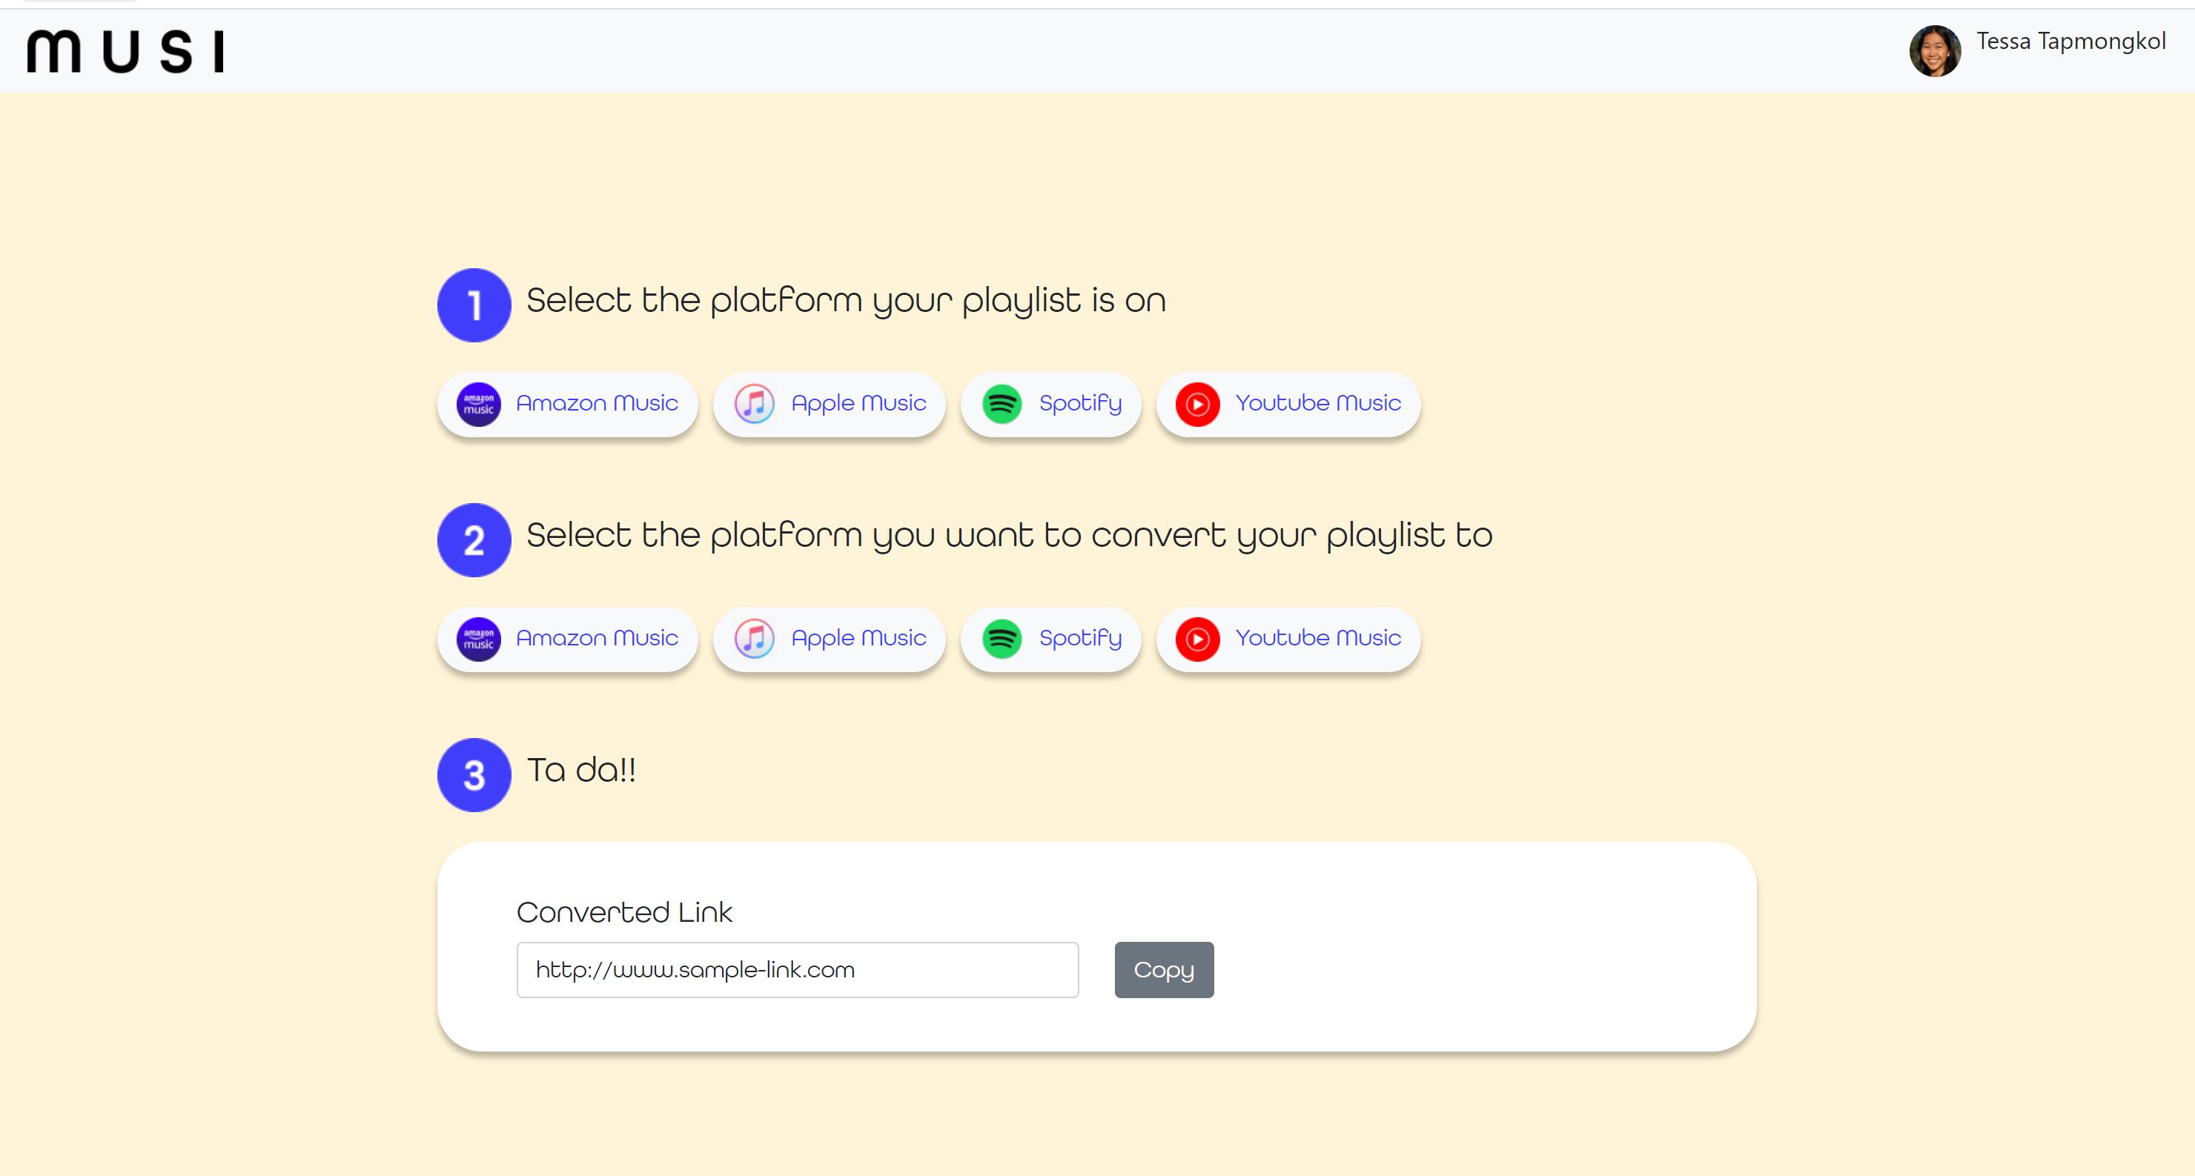Open the MUSI logo home link
This screenshot has width=2195, height=1176.
pos(125,51)
